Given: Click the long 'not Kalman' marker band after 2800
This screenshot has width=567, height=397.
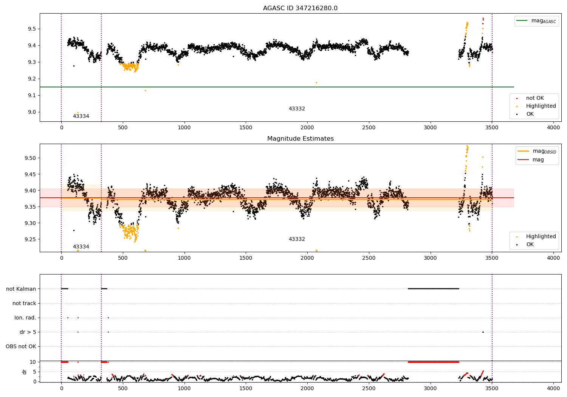Looking at the screenshot, I should (x=434, y=289).
